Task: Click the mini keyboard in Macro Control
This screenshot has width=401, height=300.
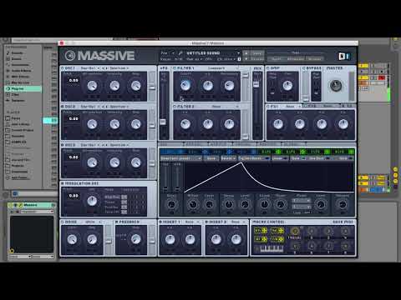Action: click(272, 248)
